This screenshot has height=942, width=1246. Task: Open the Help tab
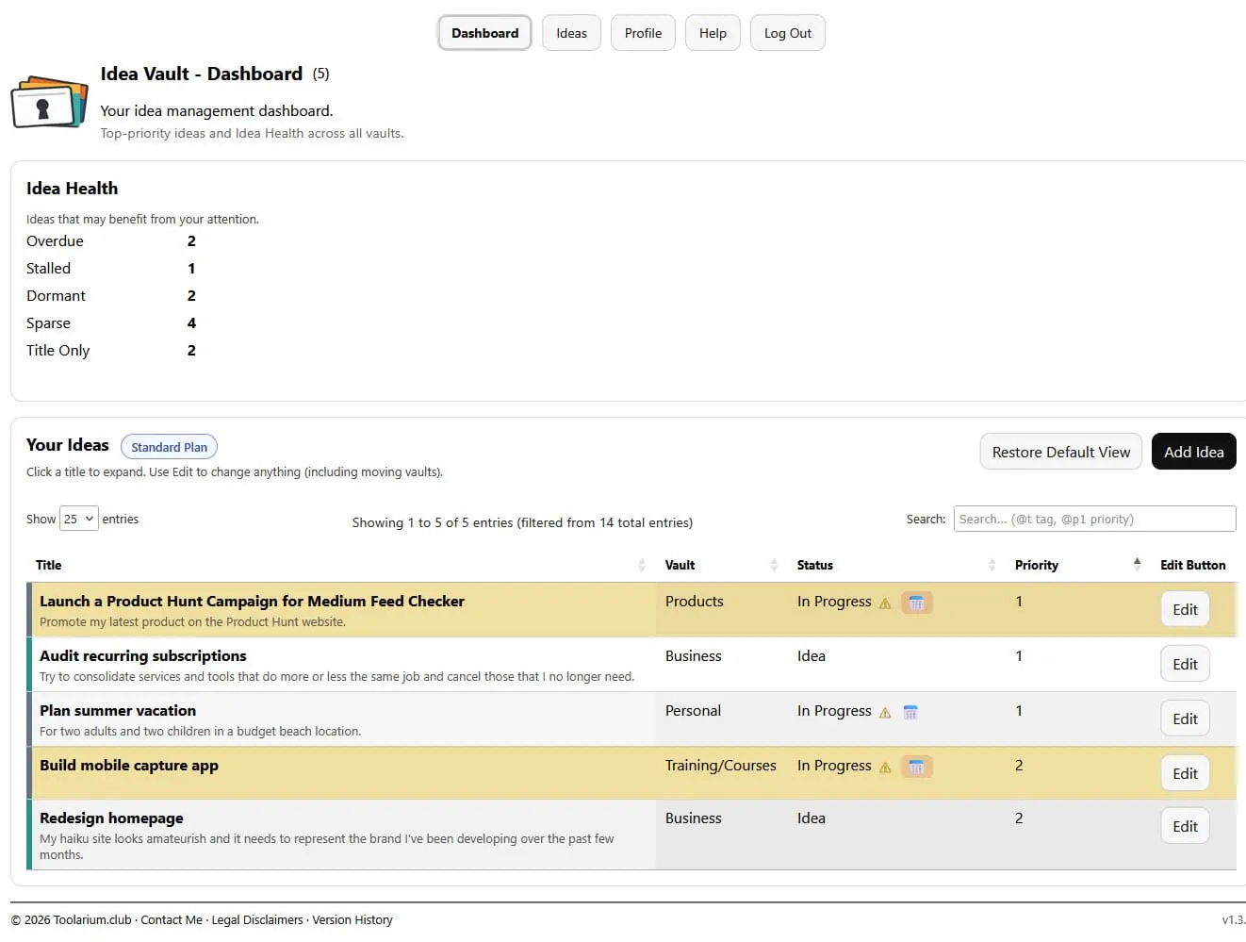713,33
